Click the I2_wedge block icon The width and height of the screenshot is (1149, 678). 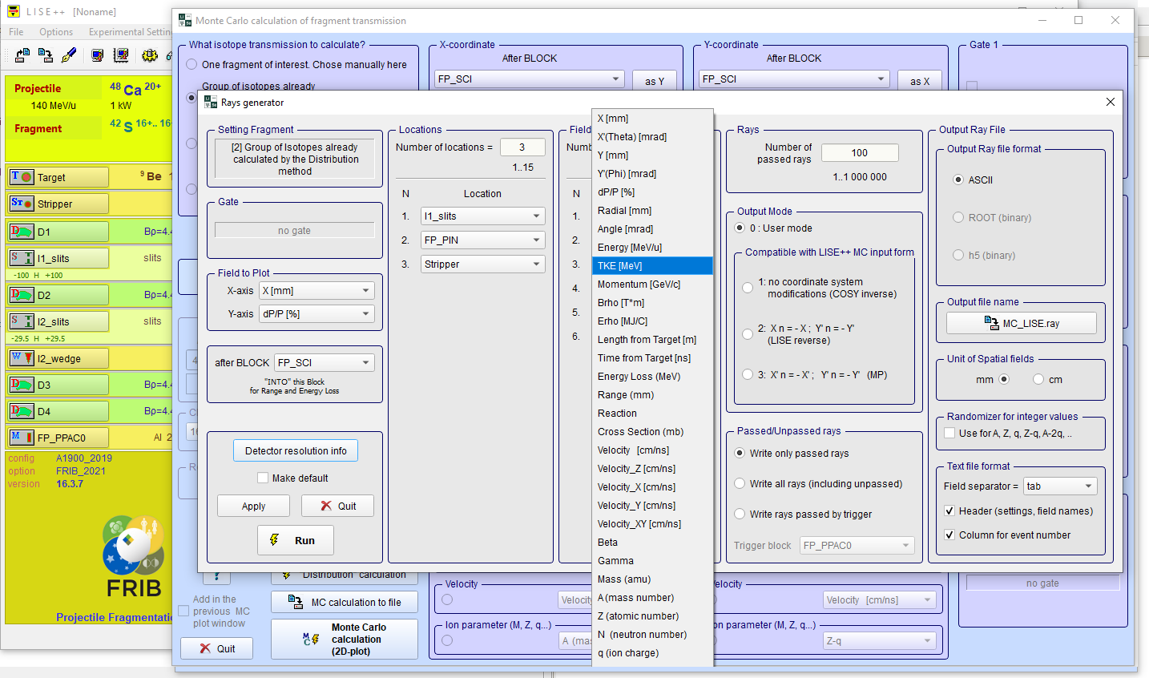coord(22,358)
